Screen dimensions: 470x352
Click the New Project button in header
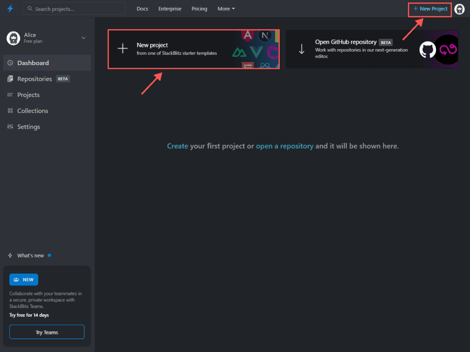point(430,9)
